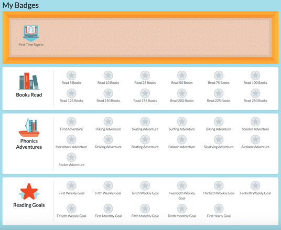Select the Biking Adventure star badge
281x230 pixels.
(x=219, y=122)
